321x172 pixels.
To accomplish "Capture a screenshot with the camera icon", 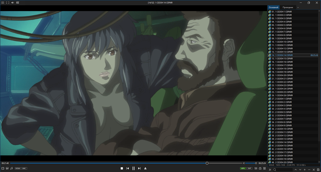I will pos(260,168).
